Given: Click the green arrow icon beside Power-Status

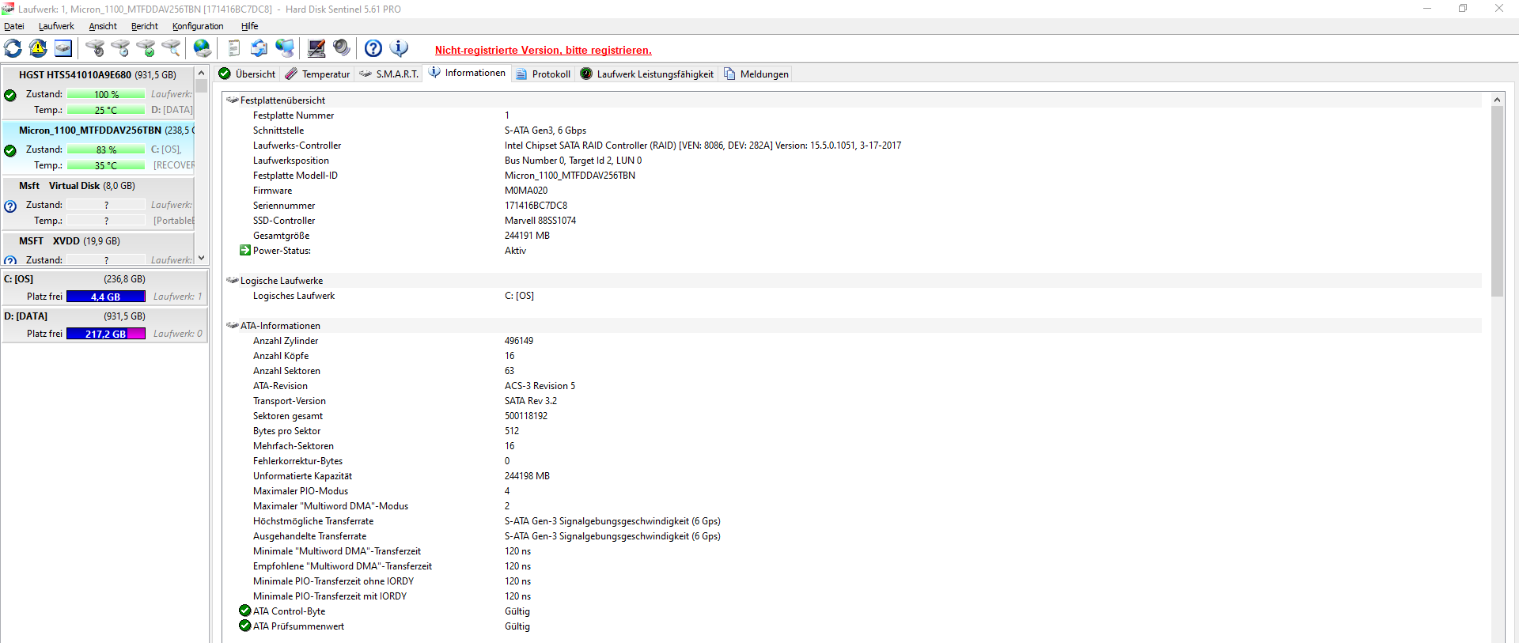Looking at the screenshot, I should 245,250.
